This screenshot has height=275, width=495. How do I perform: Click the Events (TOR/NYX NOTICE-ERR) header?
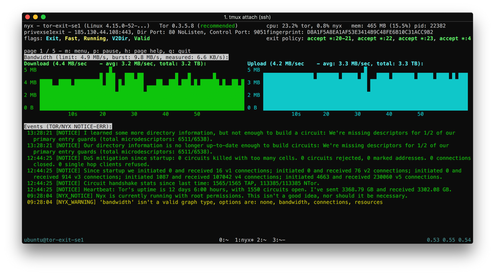[x=68, y=126]
